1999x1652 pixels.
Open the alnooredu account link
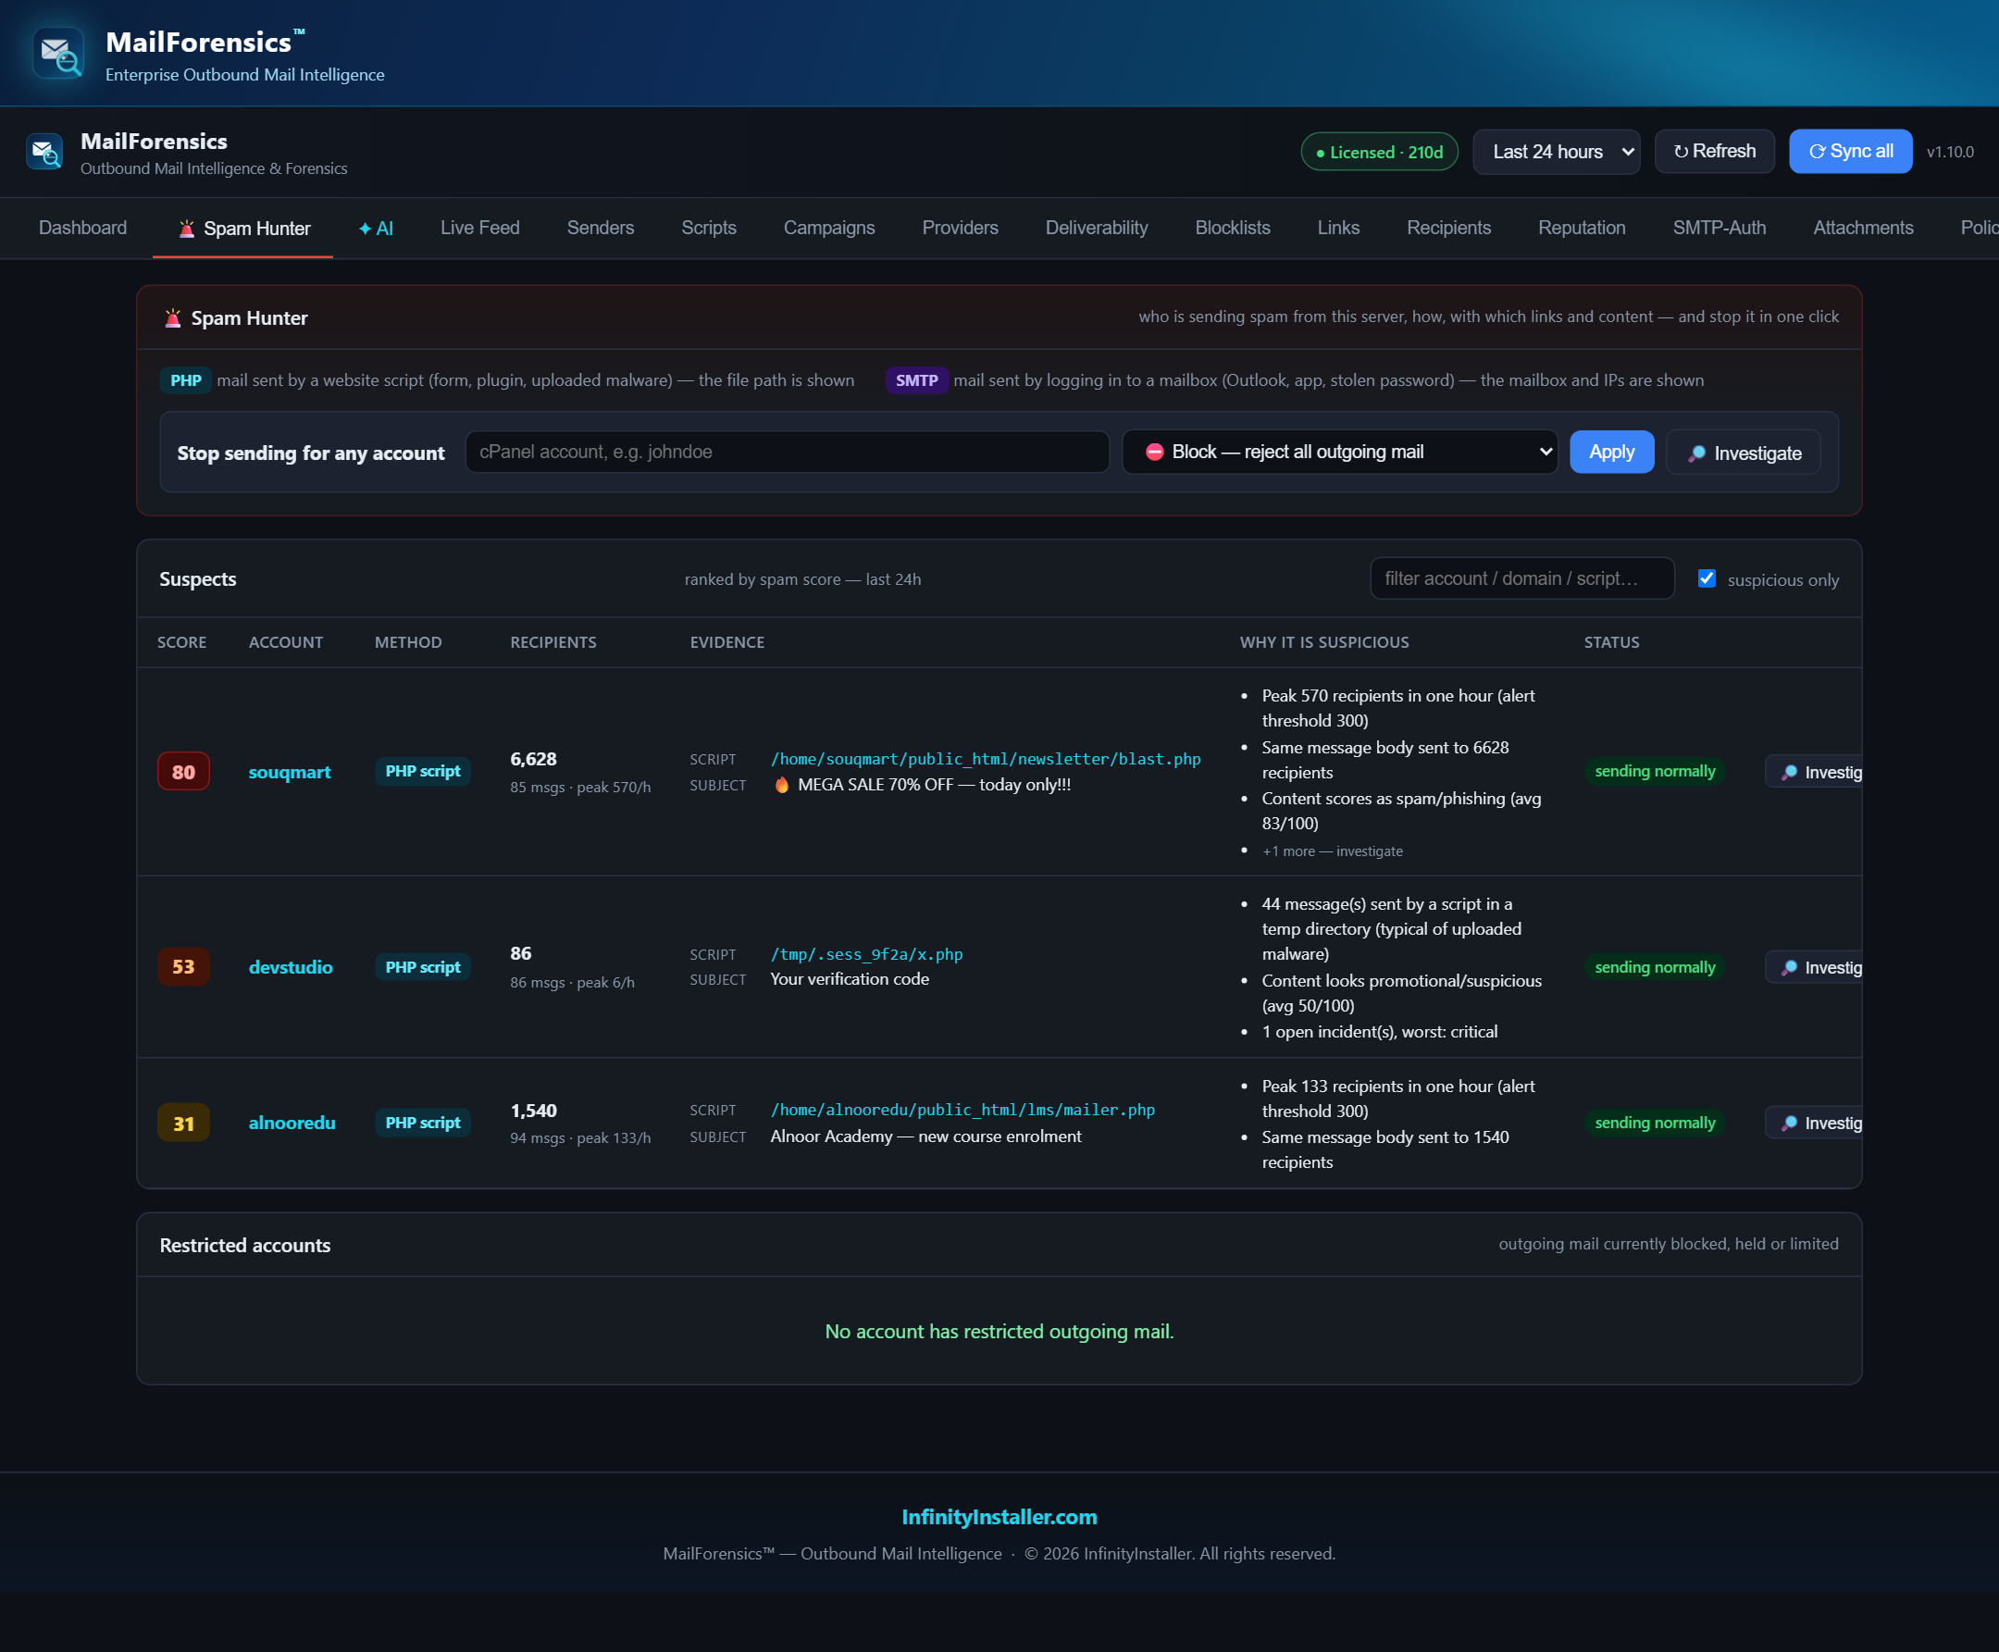292,1123
